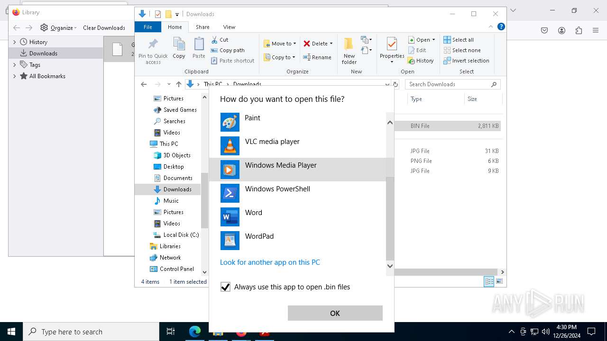Open Look for another app on this PC

[x=270, y=262]
